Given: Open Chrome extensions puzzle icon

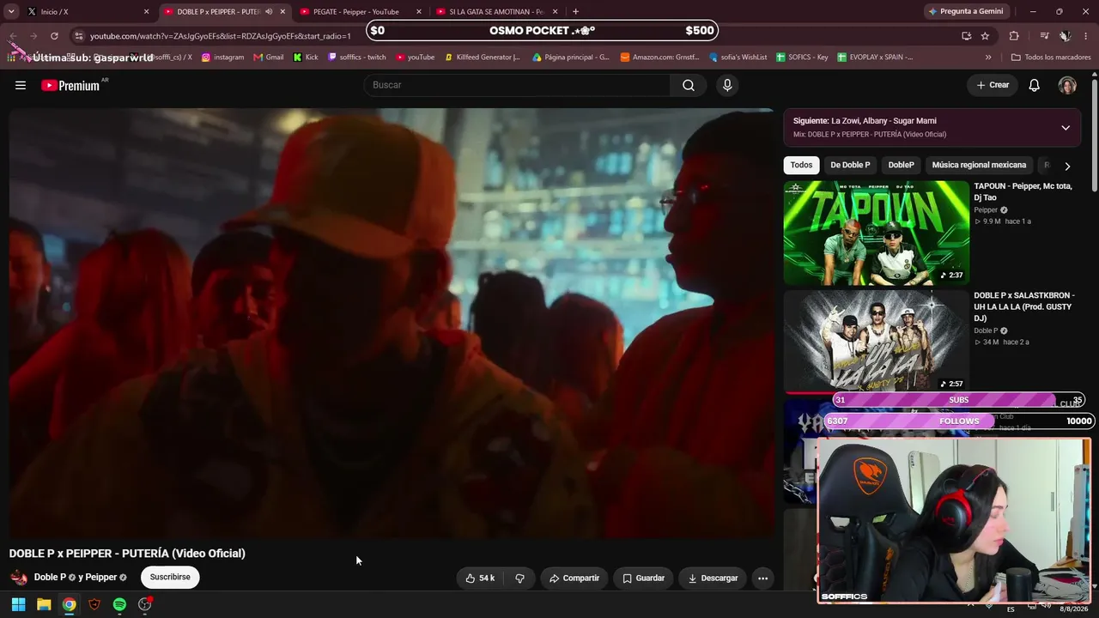Looking at the screenshot, I should 1014,36.
